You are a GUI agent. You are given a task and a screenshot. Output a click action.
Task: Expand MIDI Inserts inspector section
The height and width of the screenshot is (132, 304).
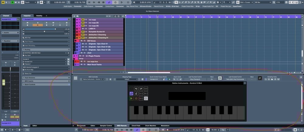coord(46,81)
